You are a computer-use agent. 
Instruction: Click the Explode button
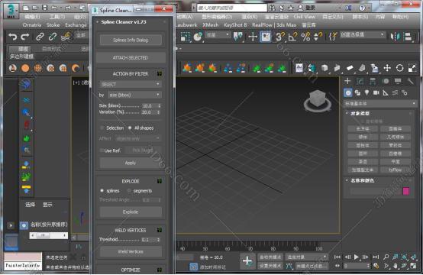coord(131,212)
